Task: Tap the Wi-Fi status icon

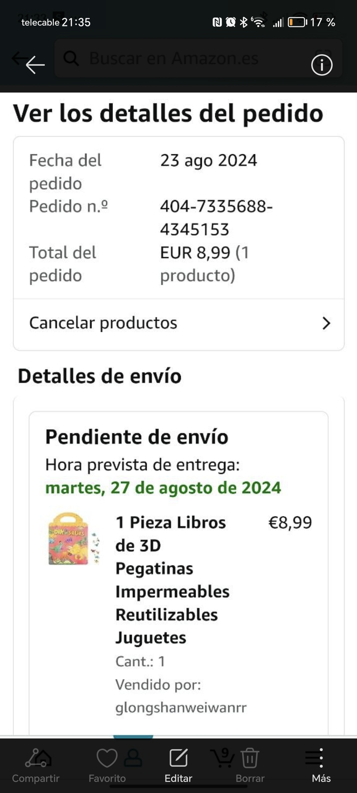Action: [x=258, y=22]
